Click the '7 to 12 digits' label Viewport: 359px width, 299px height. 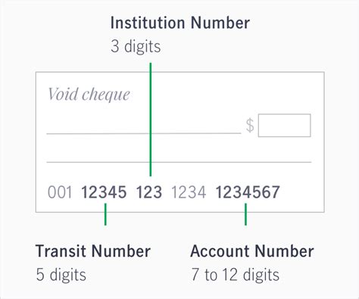235,275
